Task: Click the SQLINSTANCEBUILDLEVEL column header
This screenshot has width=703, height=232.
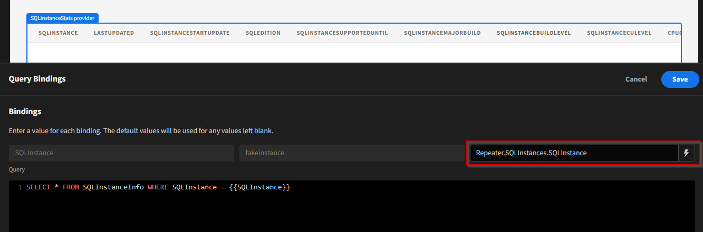Action: [534, 33]
